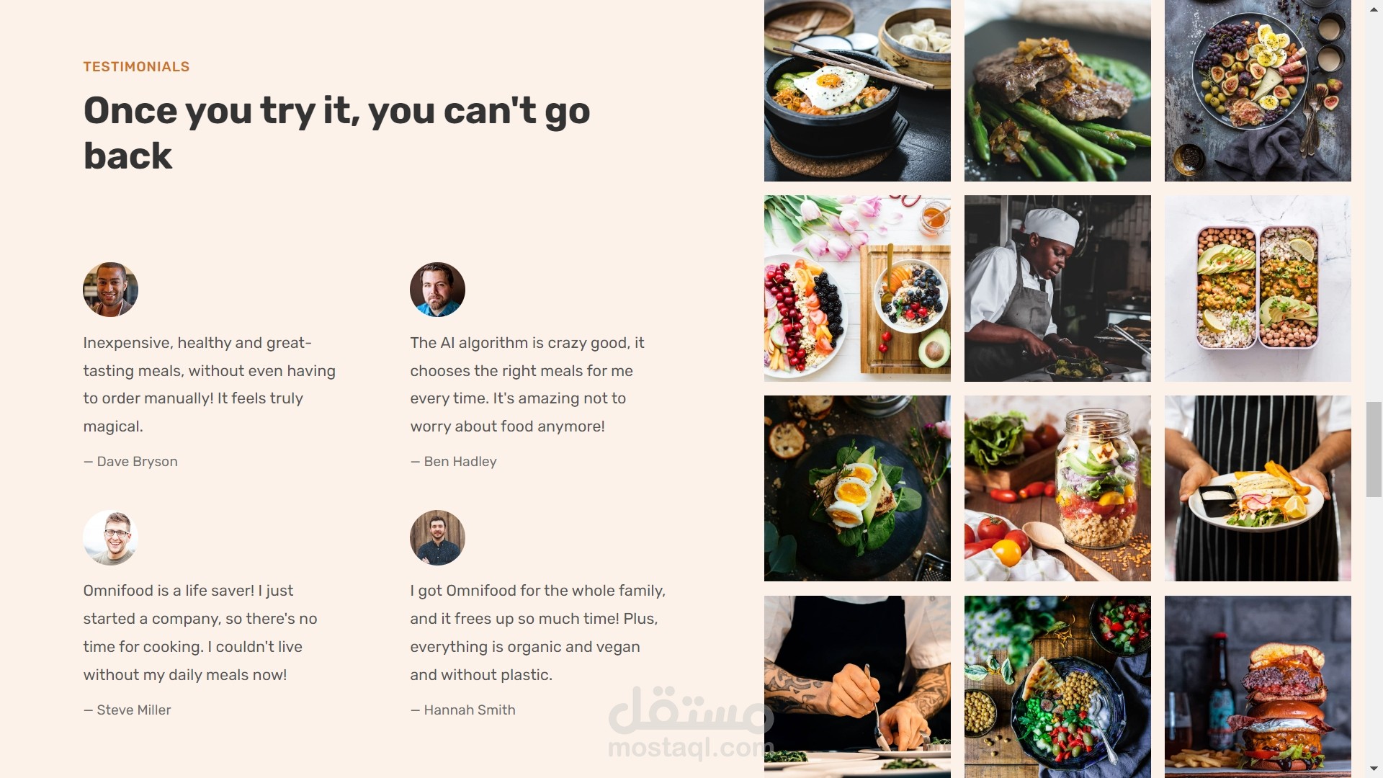
Task: Open the stacked burger photo
Action: click(x=1258, y=687)
